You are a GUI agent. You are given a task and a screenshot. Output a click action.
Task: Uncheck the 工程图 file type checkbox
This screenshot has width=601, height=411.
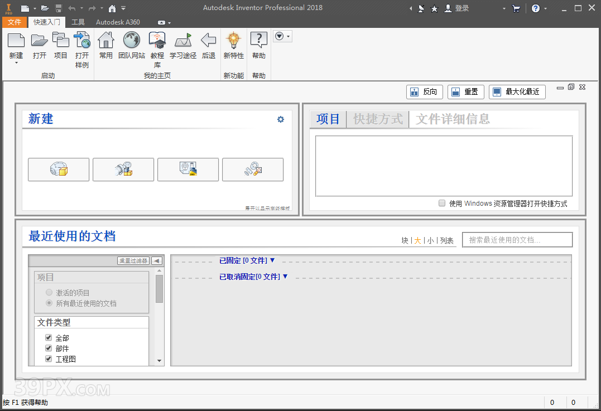pyautogui.click(x=49, y=359)
